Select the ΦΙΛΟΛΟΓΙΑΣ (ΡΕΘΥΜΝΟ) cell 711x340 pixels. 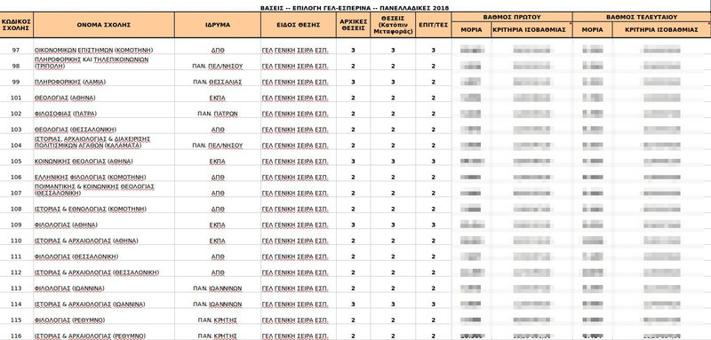coord(104,320)
